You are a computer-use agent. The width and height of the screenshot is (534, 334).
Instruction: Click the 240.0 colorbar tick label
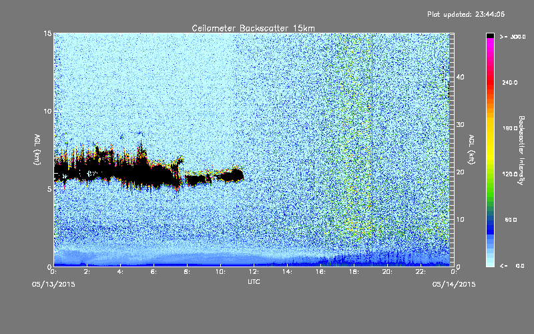tap(510, 83)
